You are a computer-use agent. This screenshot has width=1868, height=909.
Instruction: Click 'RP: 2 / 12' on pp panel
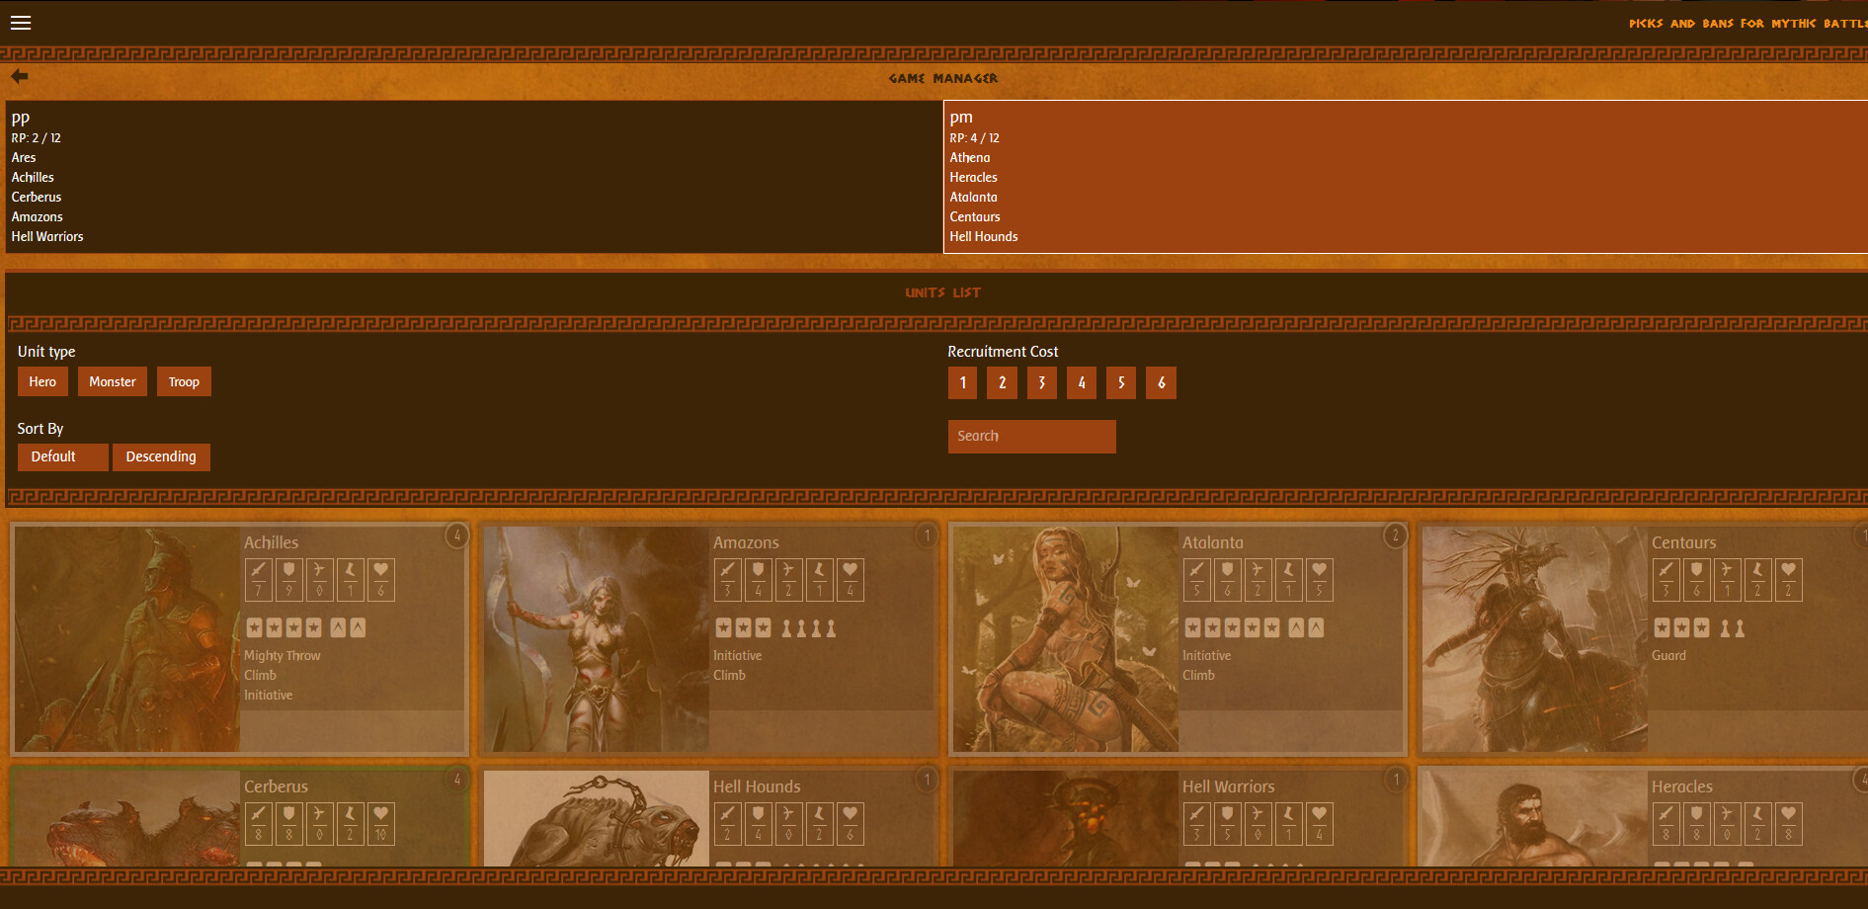(36, 138)
